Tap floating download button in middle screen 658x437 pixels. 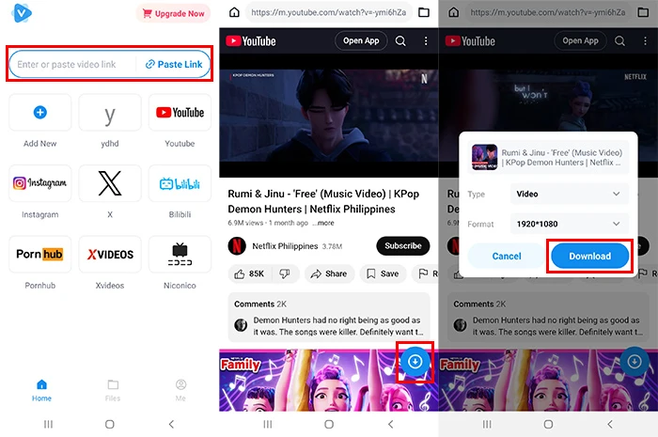[x=415, y=361]
